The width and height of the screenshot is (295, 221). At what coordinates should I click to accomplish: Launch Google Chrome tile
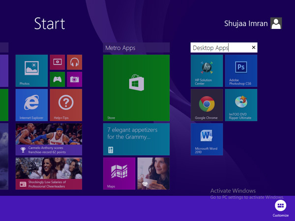point(206,105)
